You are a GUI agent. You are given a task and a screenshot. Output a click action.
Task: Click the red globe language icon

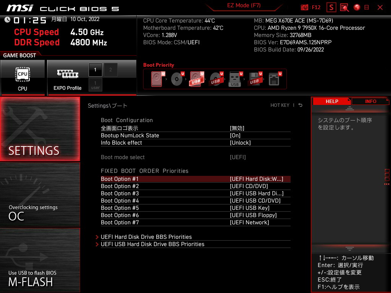point(357,7)
